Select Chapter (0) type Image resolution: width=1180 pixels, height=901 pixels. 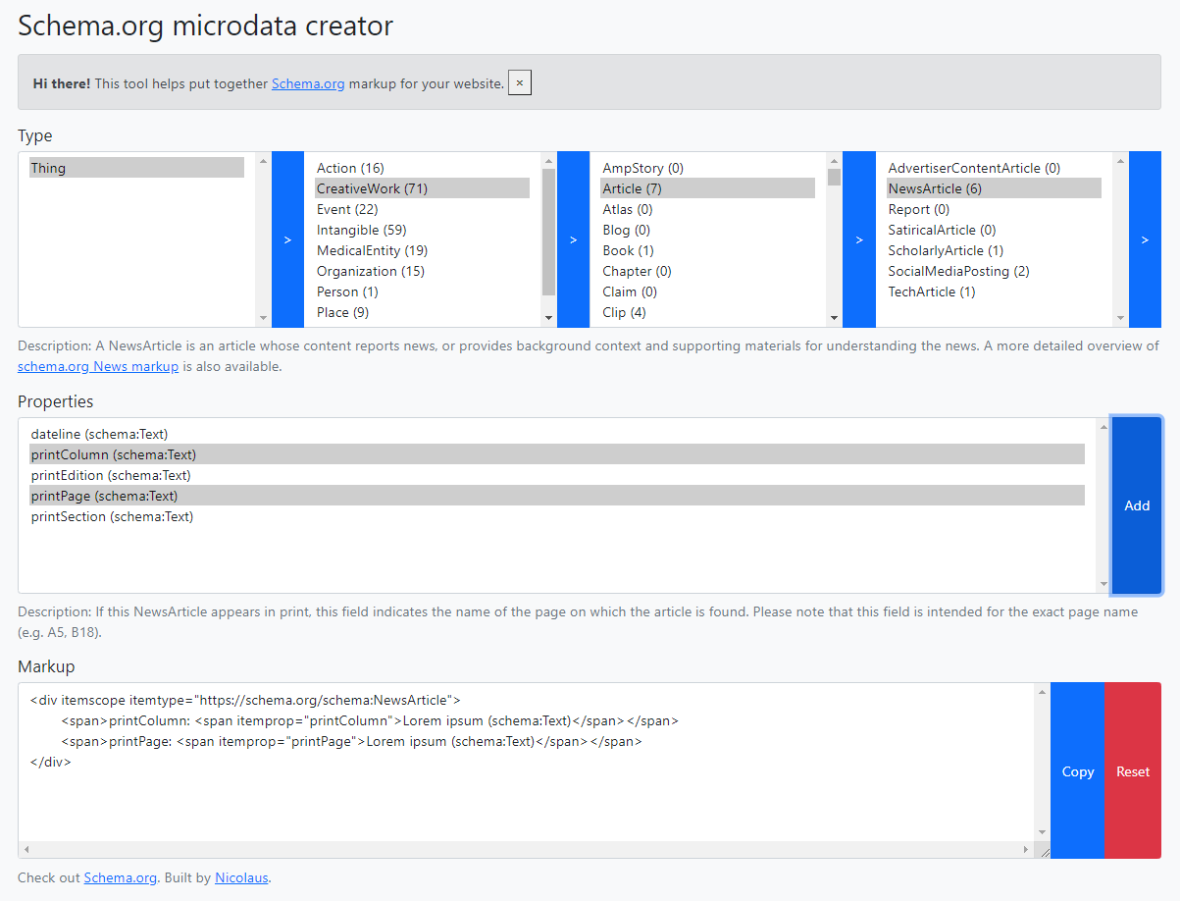[707, 271]
